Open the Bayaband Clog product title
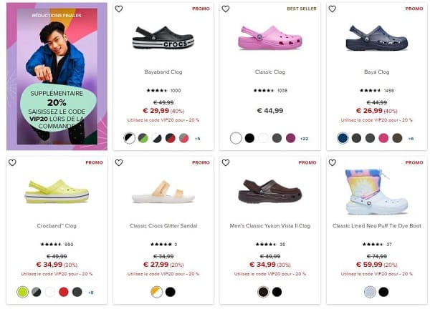The image size is (430, 309). coord(163,72)
